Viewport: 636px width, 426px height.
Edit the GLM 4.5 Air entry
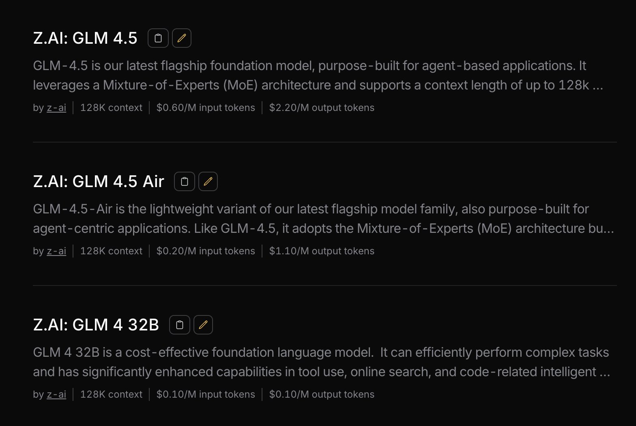point(208,181)
